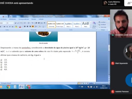
Task: Show paragraph marks with pilcrow icon
Action: point(45,23)
